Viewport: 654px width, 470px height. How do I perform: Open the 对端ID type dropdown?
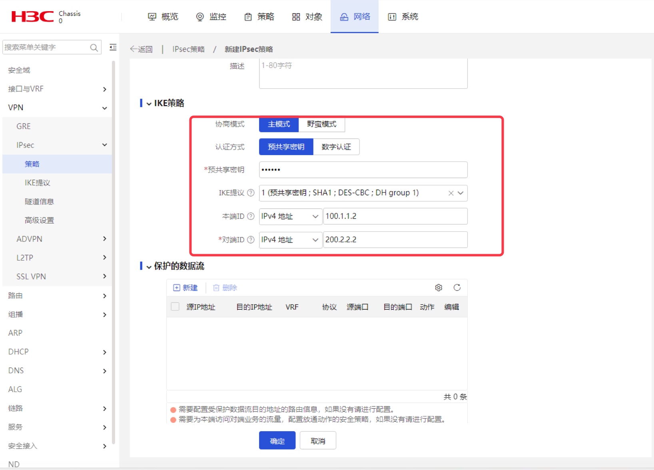point(291,240)
